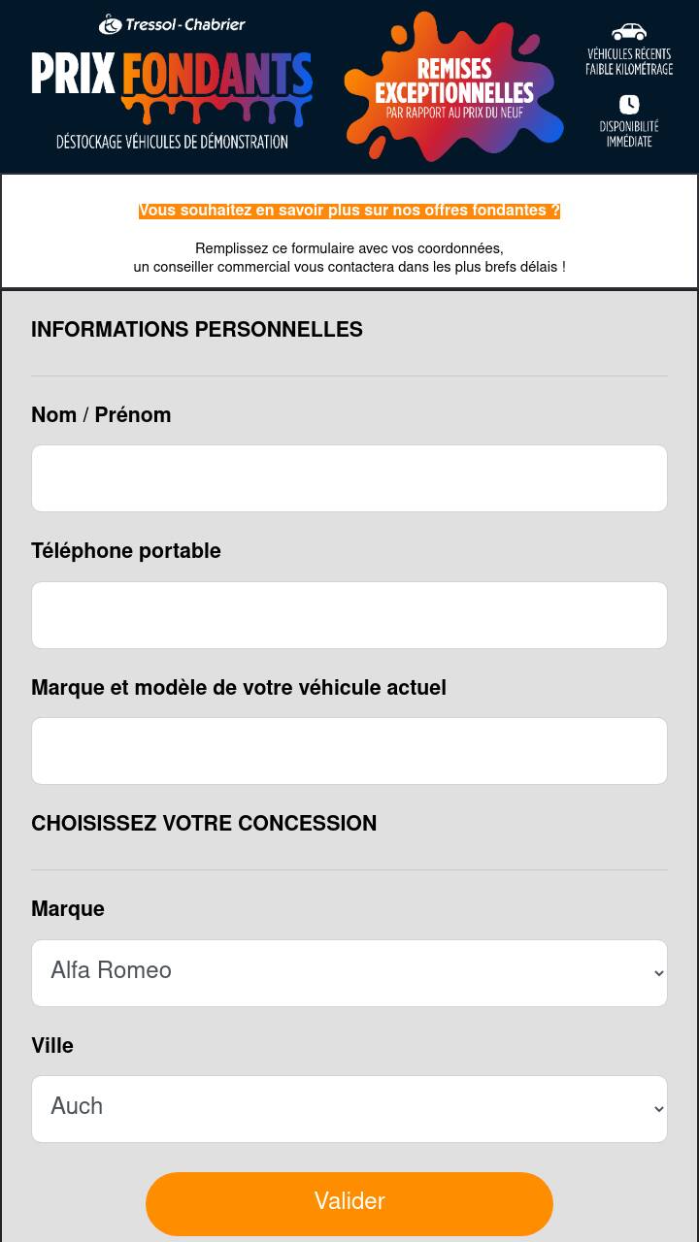Click the clock icon for immediate availability
Screen dimensions: 699x1242
(629, 104)
